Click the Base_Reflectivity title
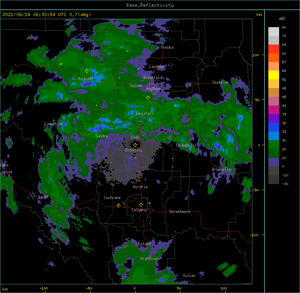The image size is (300, 293). point(150,5)
